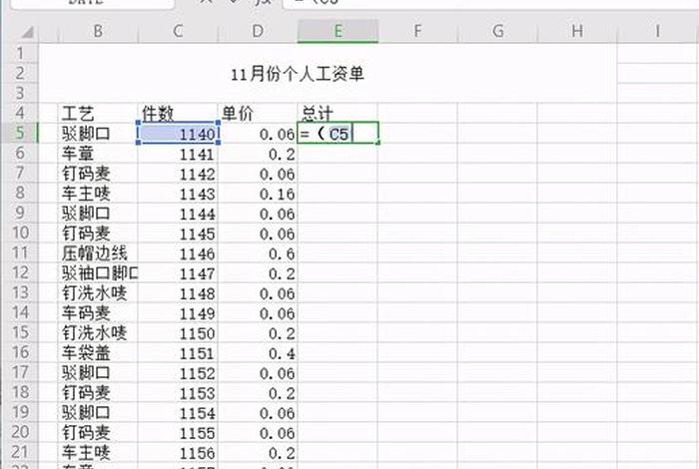Image resolution: width=699 pixels, height=469 pixels.
Task: Click unit price 0.2 in row 6
Action: [258, 154]
